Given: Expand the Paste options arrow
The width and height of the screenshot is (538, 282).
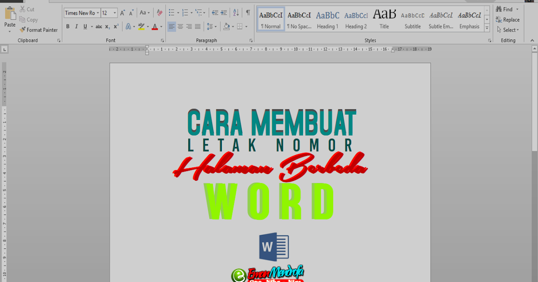Looking at the screenshot, I should click(x=10, y=32).
